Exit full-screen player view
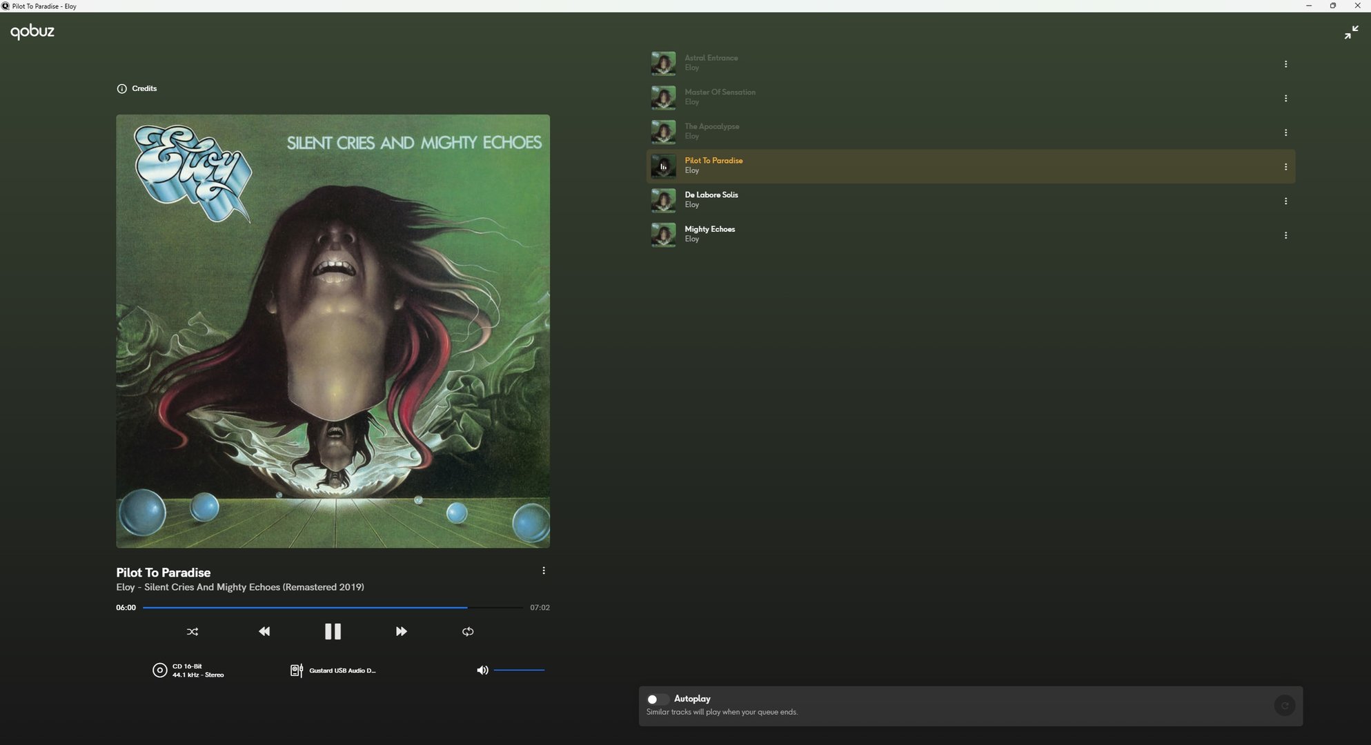1371x745 pixels. click(1351, 32)
